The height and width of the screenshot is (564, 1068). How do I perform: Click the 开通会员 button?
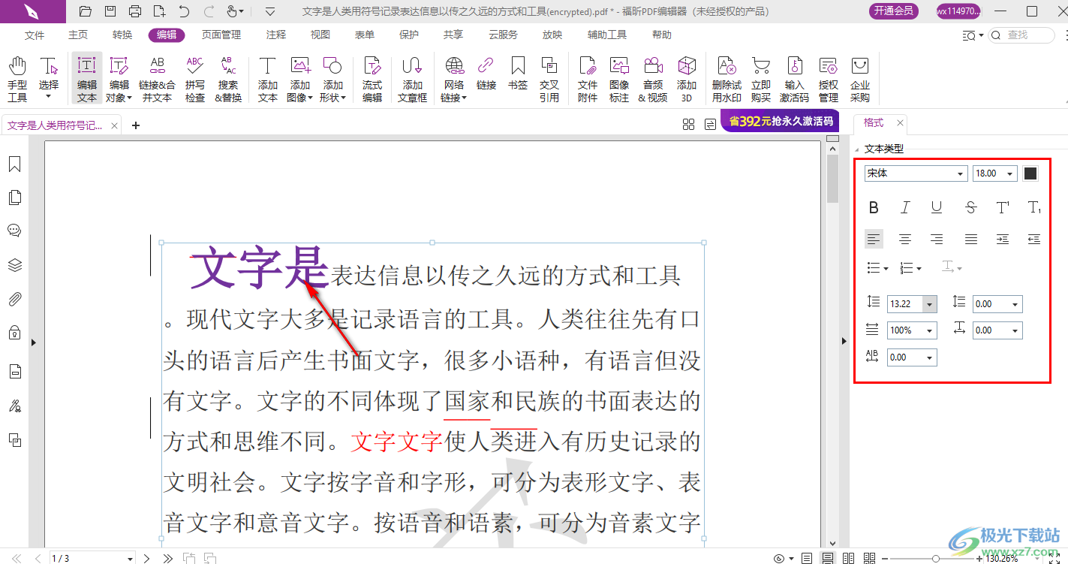pos(894,11)
